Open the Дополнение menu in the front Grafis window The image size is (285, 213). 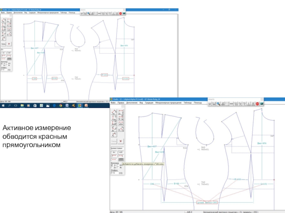point(132,103)
